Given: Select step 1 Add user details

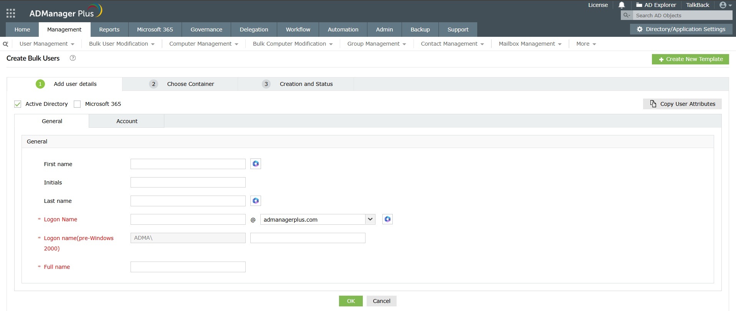Looking at the screenshot, I should [x=65, y=84].
